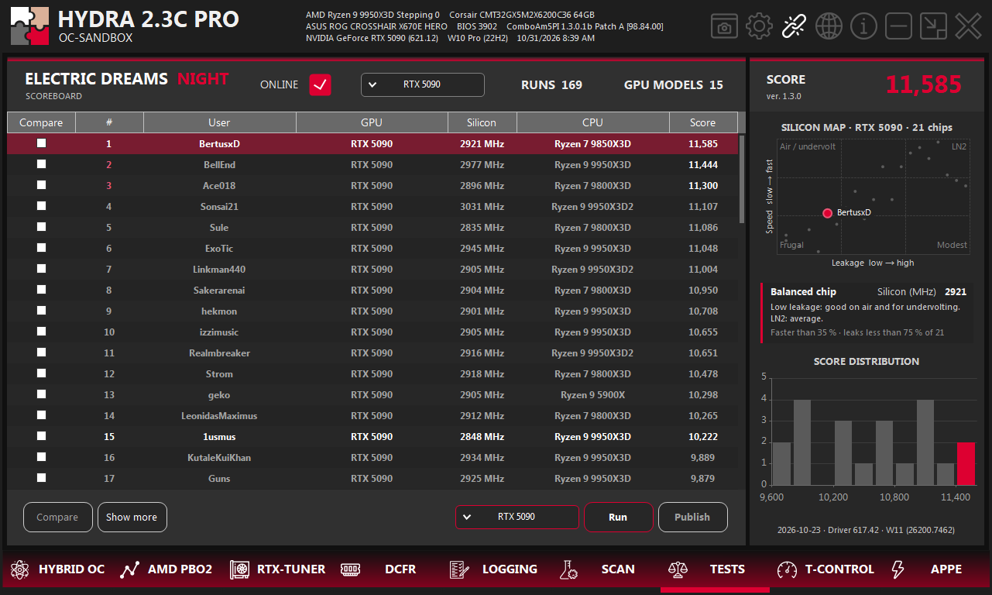Check the compare box for Sonsai21
The width and height of the screenshot is (992, 595).
[41, 206]
